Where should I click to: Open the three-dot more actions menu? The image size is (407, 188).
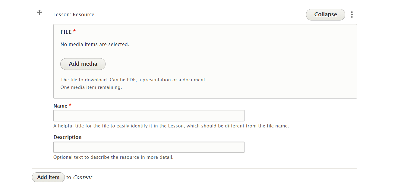pyautogui.click(x=352, y=14)
